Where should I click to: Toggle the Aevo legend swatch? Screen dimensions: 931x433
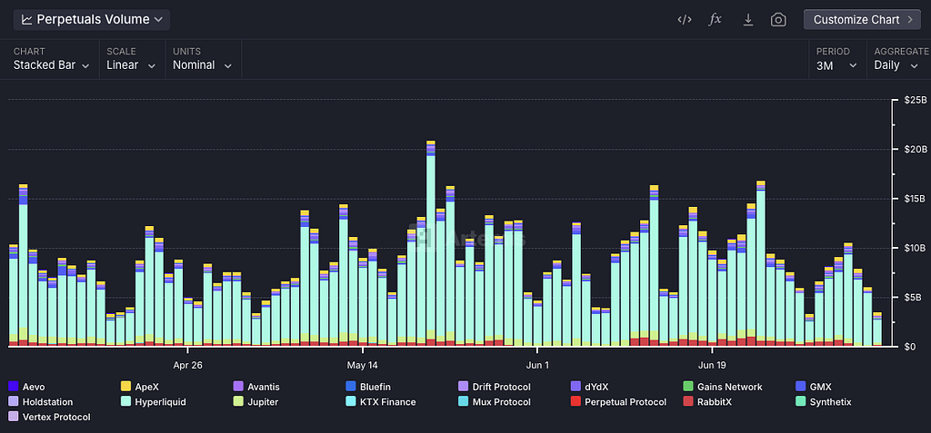pos(13,387)
